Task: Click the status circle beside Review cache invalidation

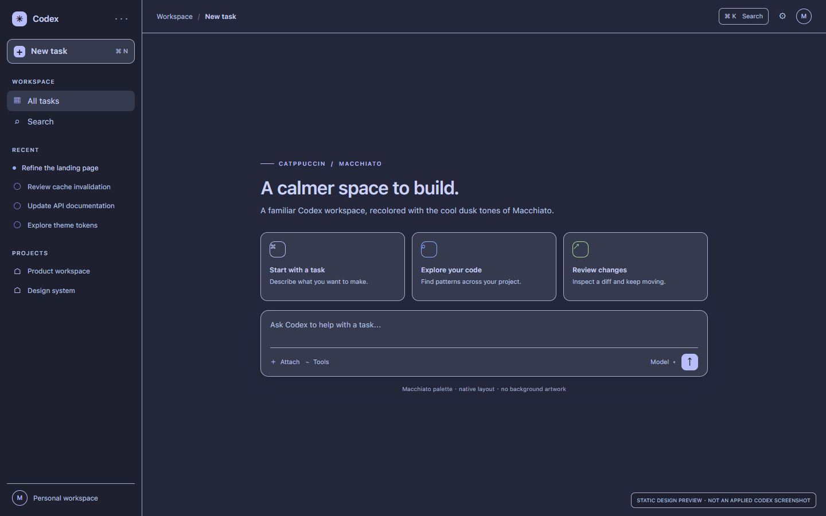Action: click(17, 187)
